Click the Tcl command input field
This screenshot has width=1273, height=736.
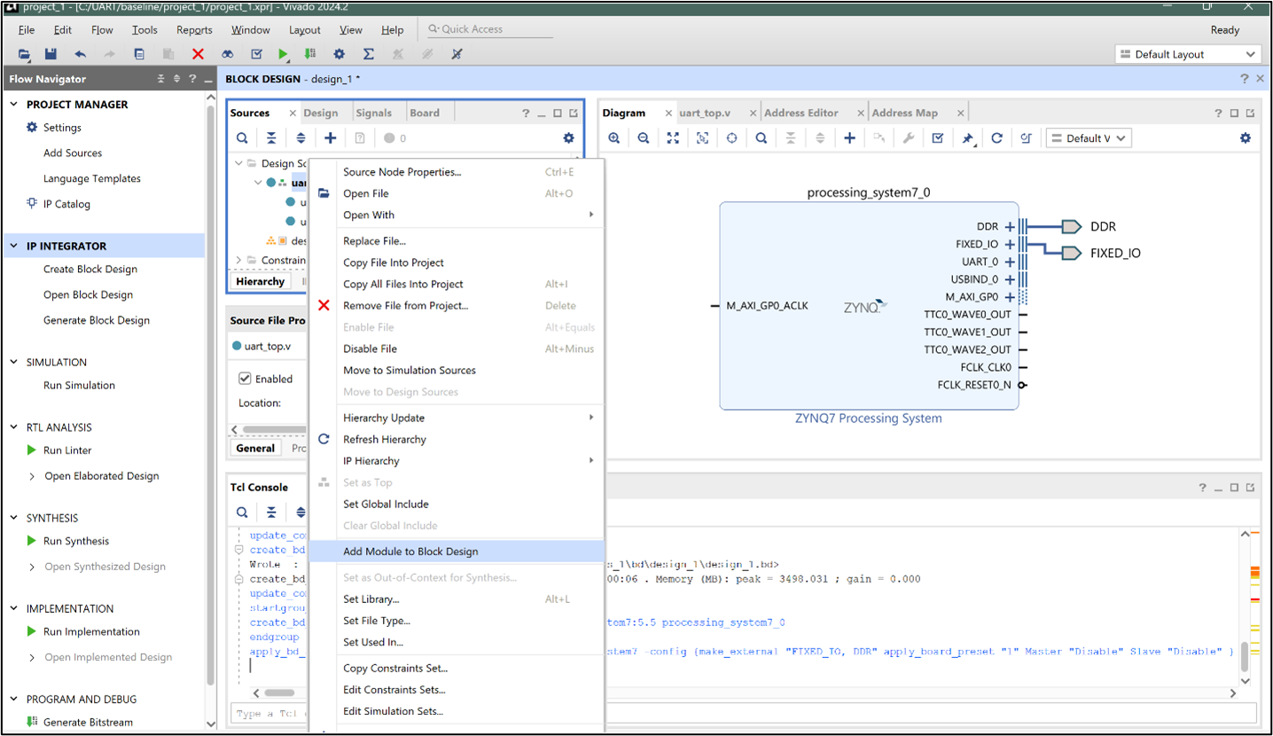[x=743, y=714]
